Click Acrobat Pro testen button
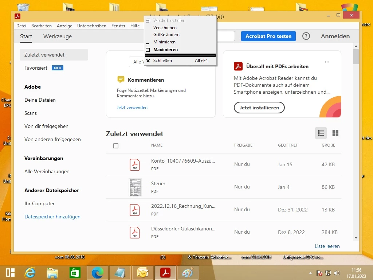The image size is (373, 280). tap(268, 36)
